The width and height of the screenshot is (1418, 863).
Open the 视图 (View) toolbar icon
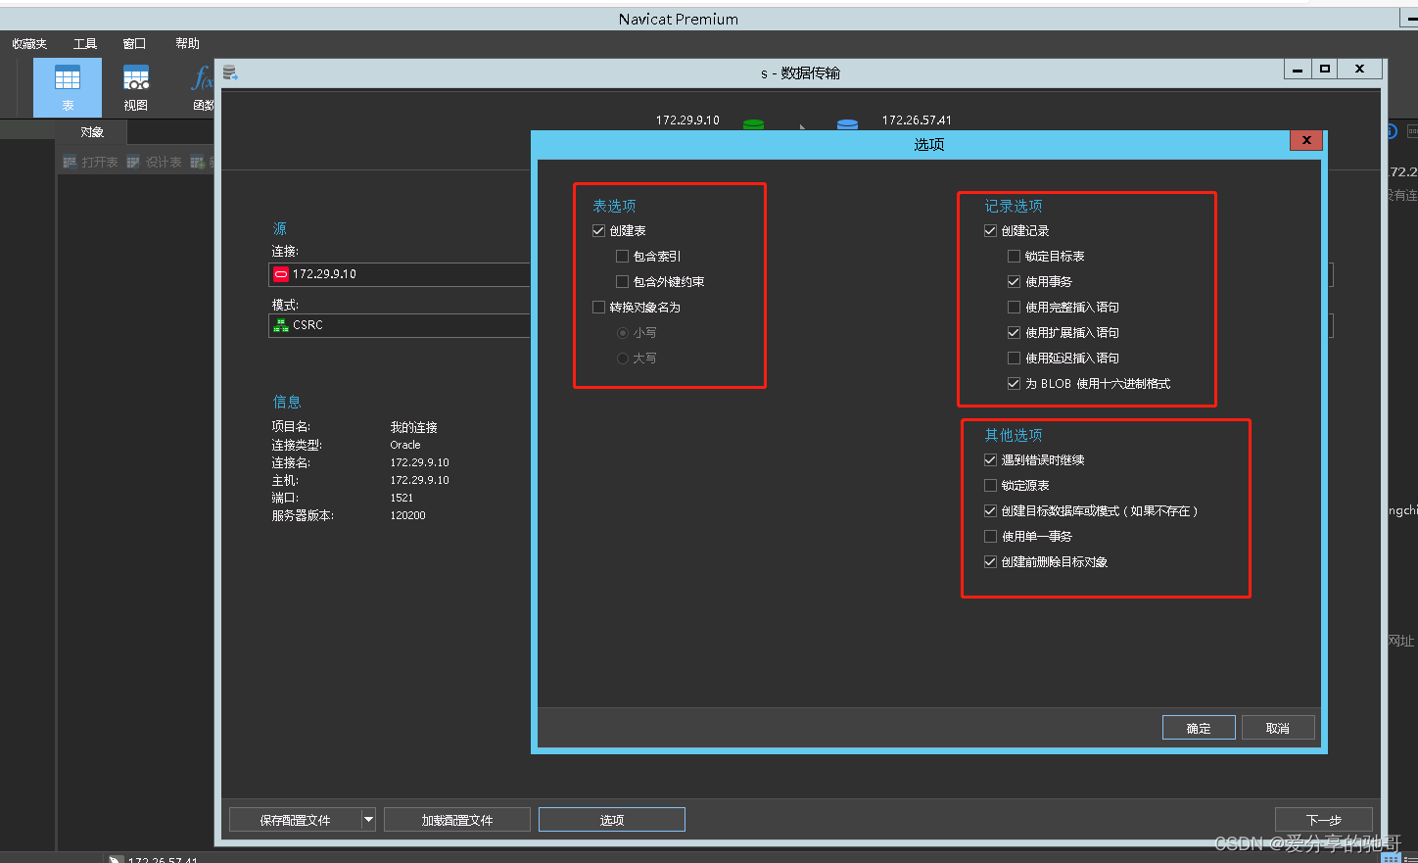[136, 87]
